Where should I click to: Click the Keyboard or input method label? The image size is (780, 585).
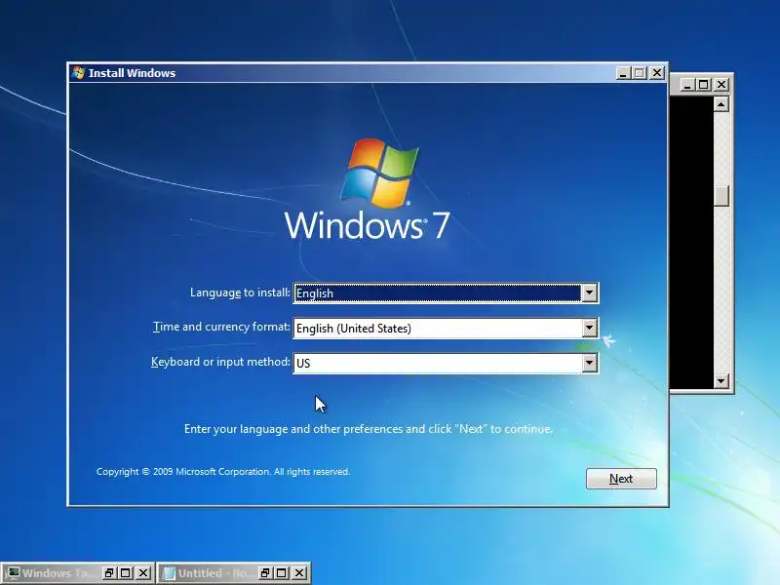(220, 362)
